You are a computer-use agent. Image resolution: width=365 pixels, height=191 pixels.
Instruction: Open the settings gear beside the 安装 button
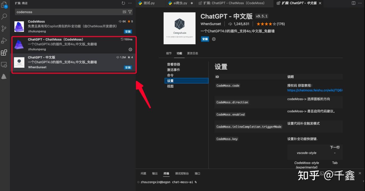click(x=213, y=39)
